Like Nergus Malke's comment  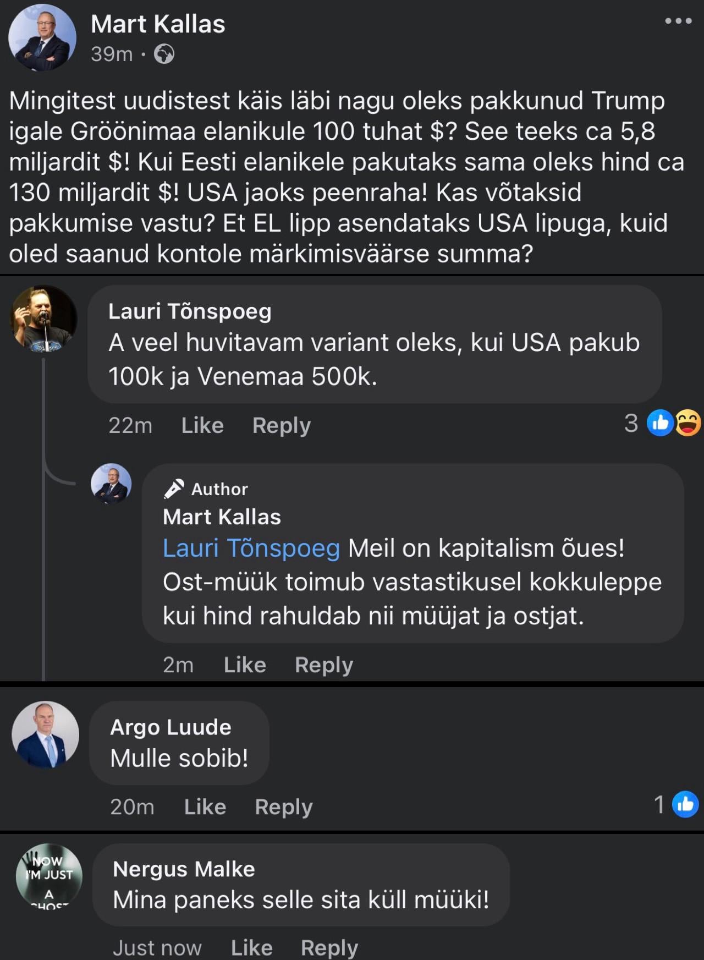coord(251,947)
